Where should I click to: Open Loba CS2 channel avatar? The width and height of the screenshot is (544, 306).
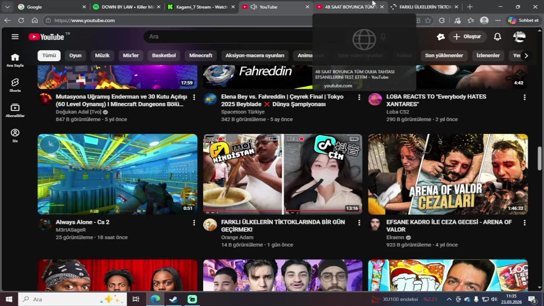(375, 99)
